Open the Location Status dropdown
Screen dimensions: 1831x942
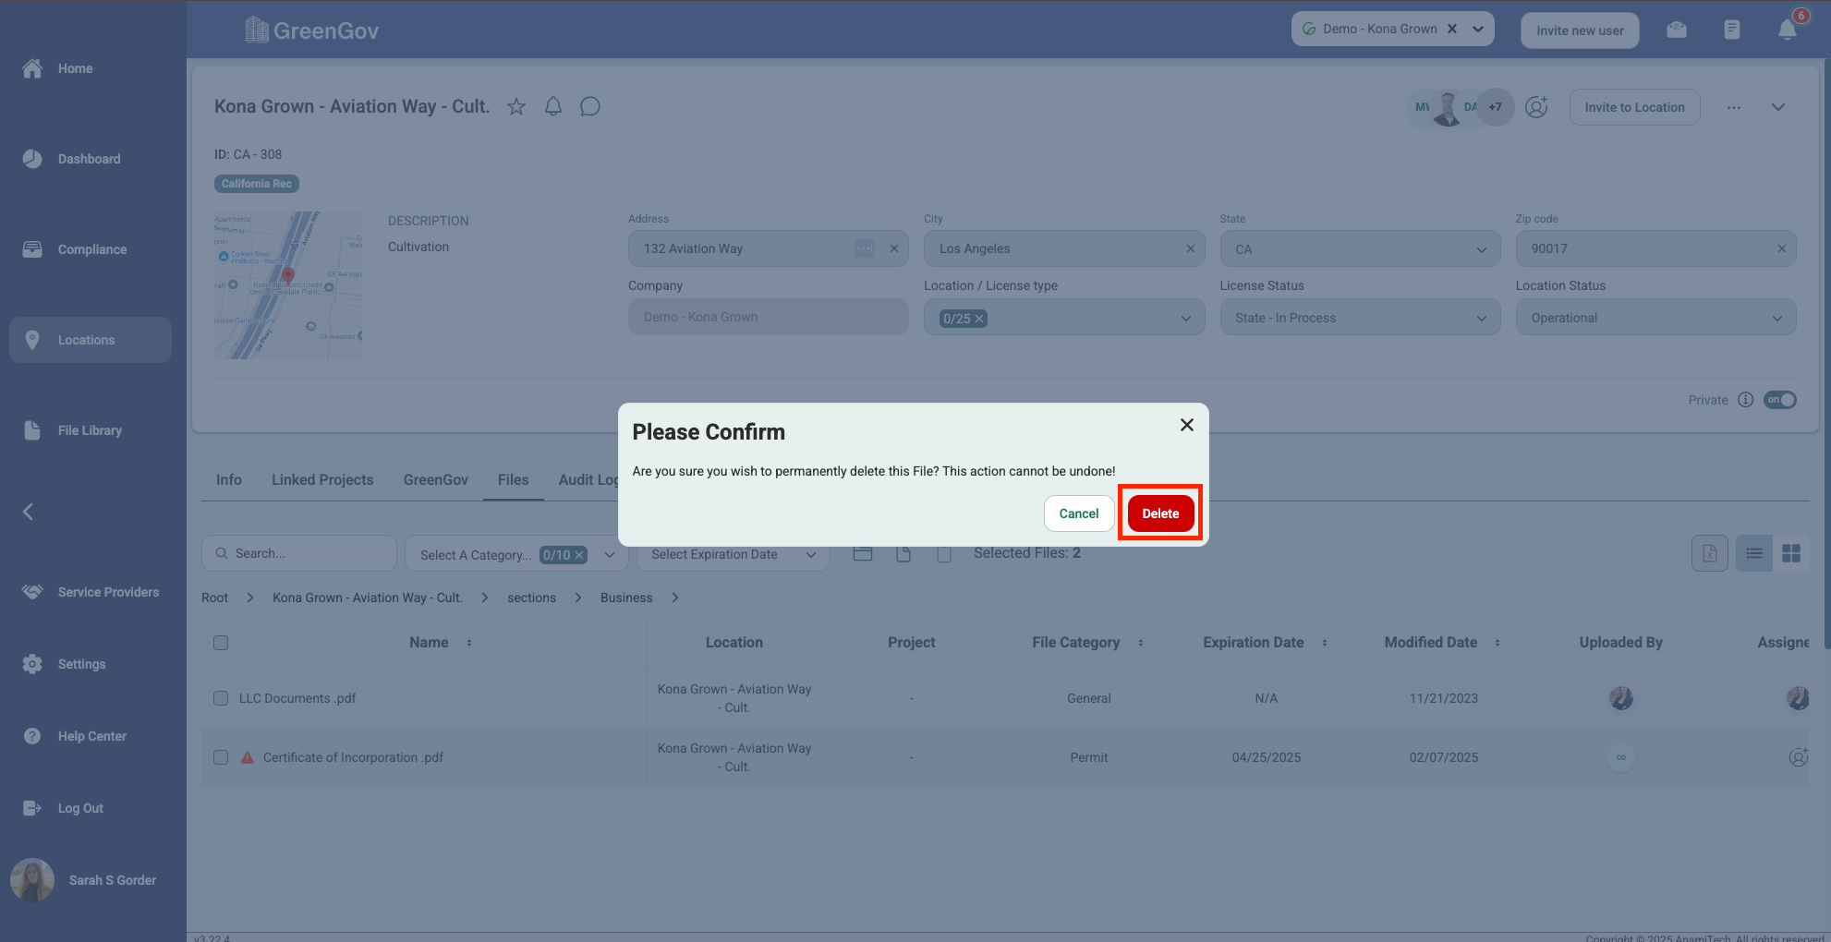(x=1655, y=318)
